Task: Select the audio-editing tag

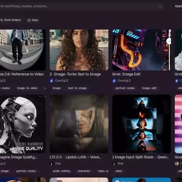Action: pyautogui.click(x=62, y=171)
